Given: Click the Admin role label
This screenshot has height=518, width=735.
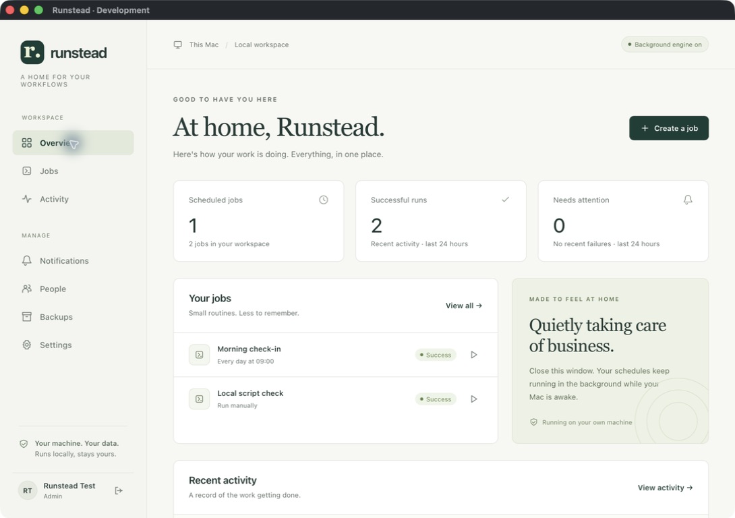Looking at the screenshot, I should tap(53, 496).
